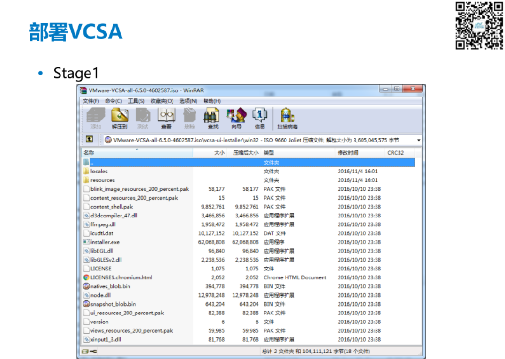The height and width of the screenshot is (359, 505).
Task: Select the version file row
Action: (x=249, y=322)
